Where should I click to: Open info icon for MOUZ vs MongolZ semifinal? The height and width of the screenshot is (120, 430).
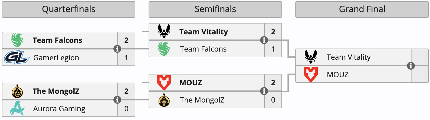click(264, 91)
